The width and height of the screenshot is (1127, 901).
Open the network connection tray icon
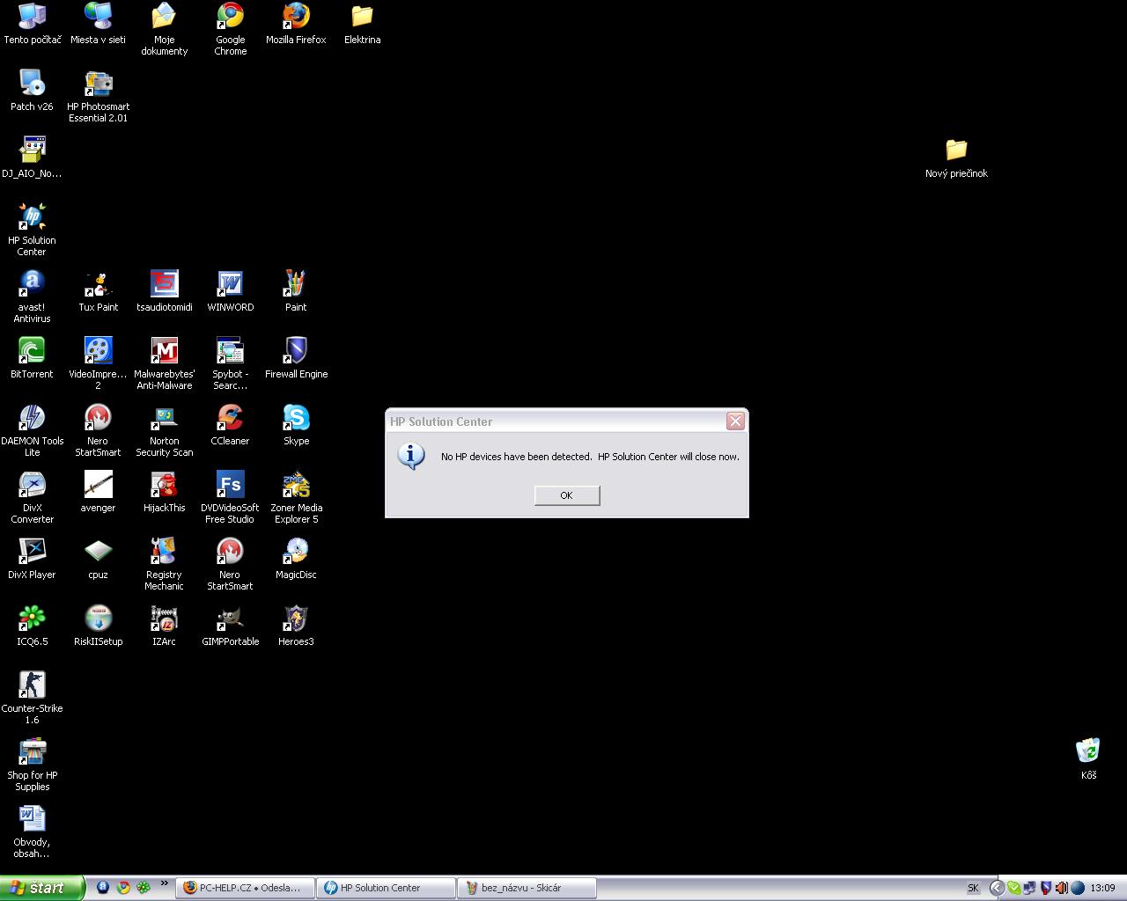pos(1029,888)
